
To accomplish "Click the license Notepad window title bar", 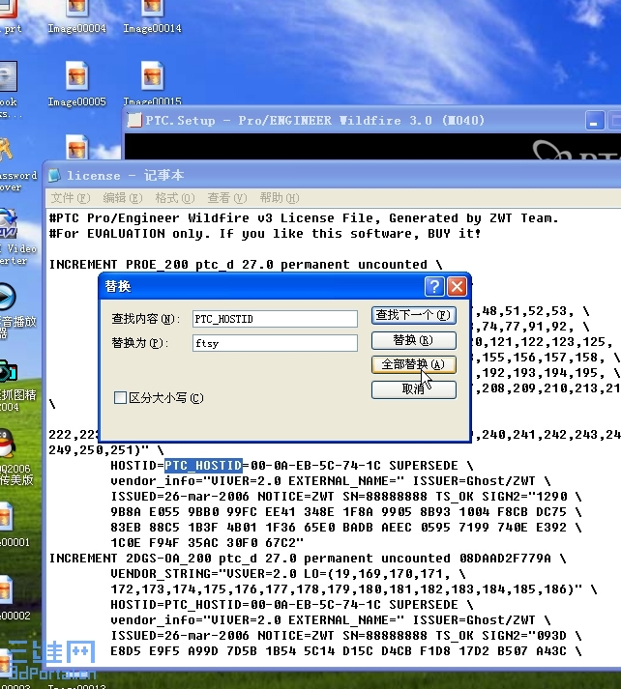I will click(x=332, y=175).
